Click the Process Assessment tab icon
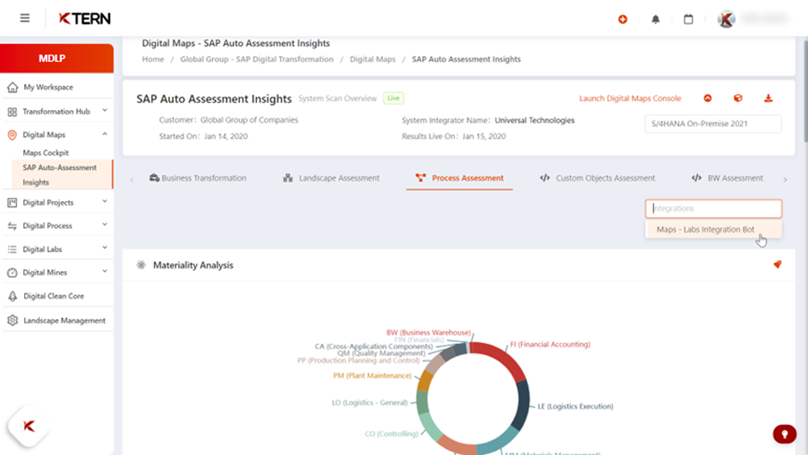The height and width of the screenshot is (455, 808). click(420, 178)
